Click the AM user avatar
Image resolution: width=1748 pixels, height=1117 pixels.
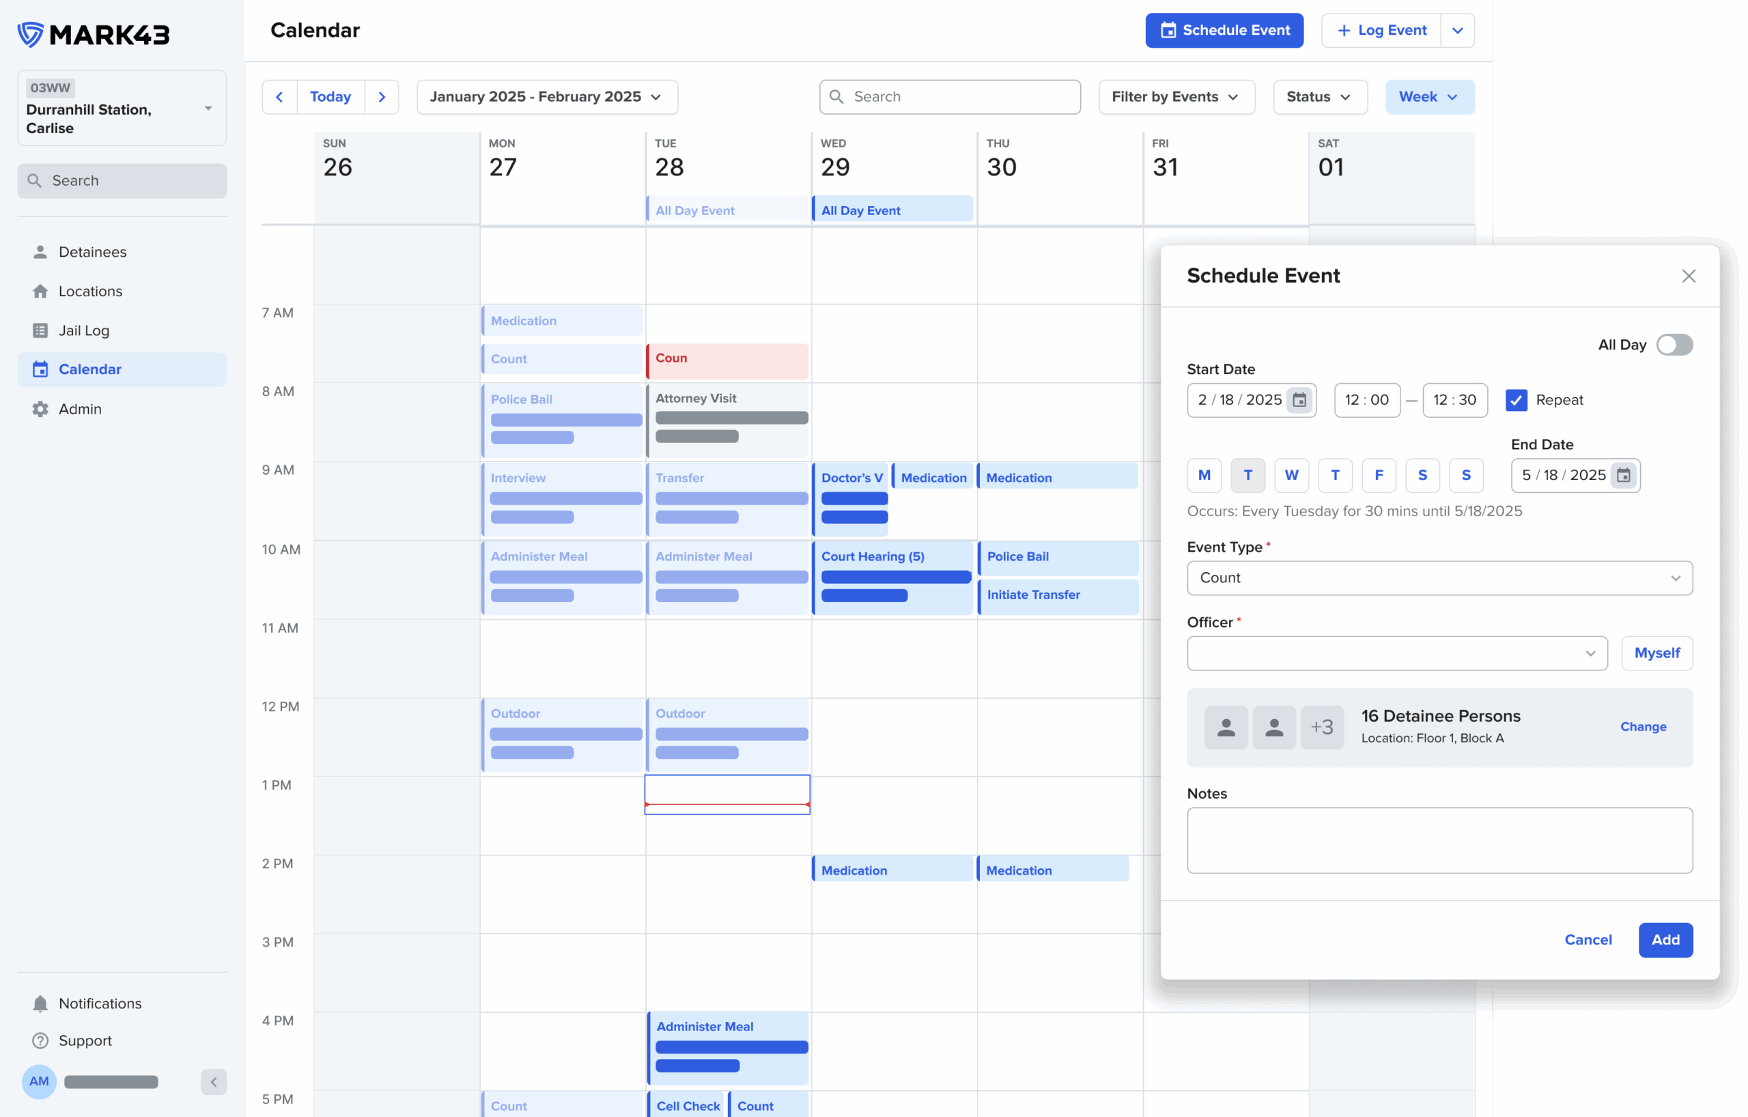point(39,1081)
